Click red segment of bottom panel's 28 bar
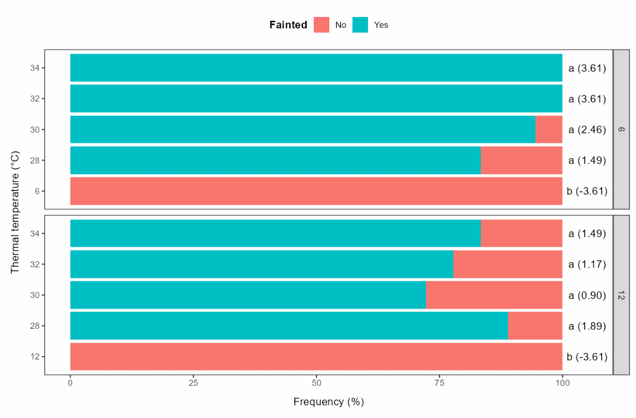The image size is (636, 418). coord(535,326)
